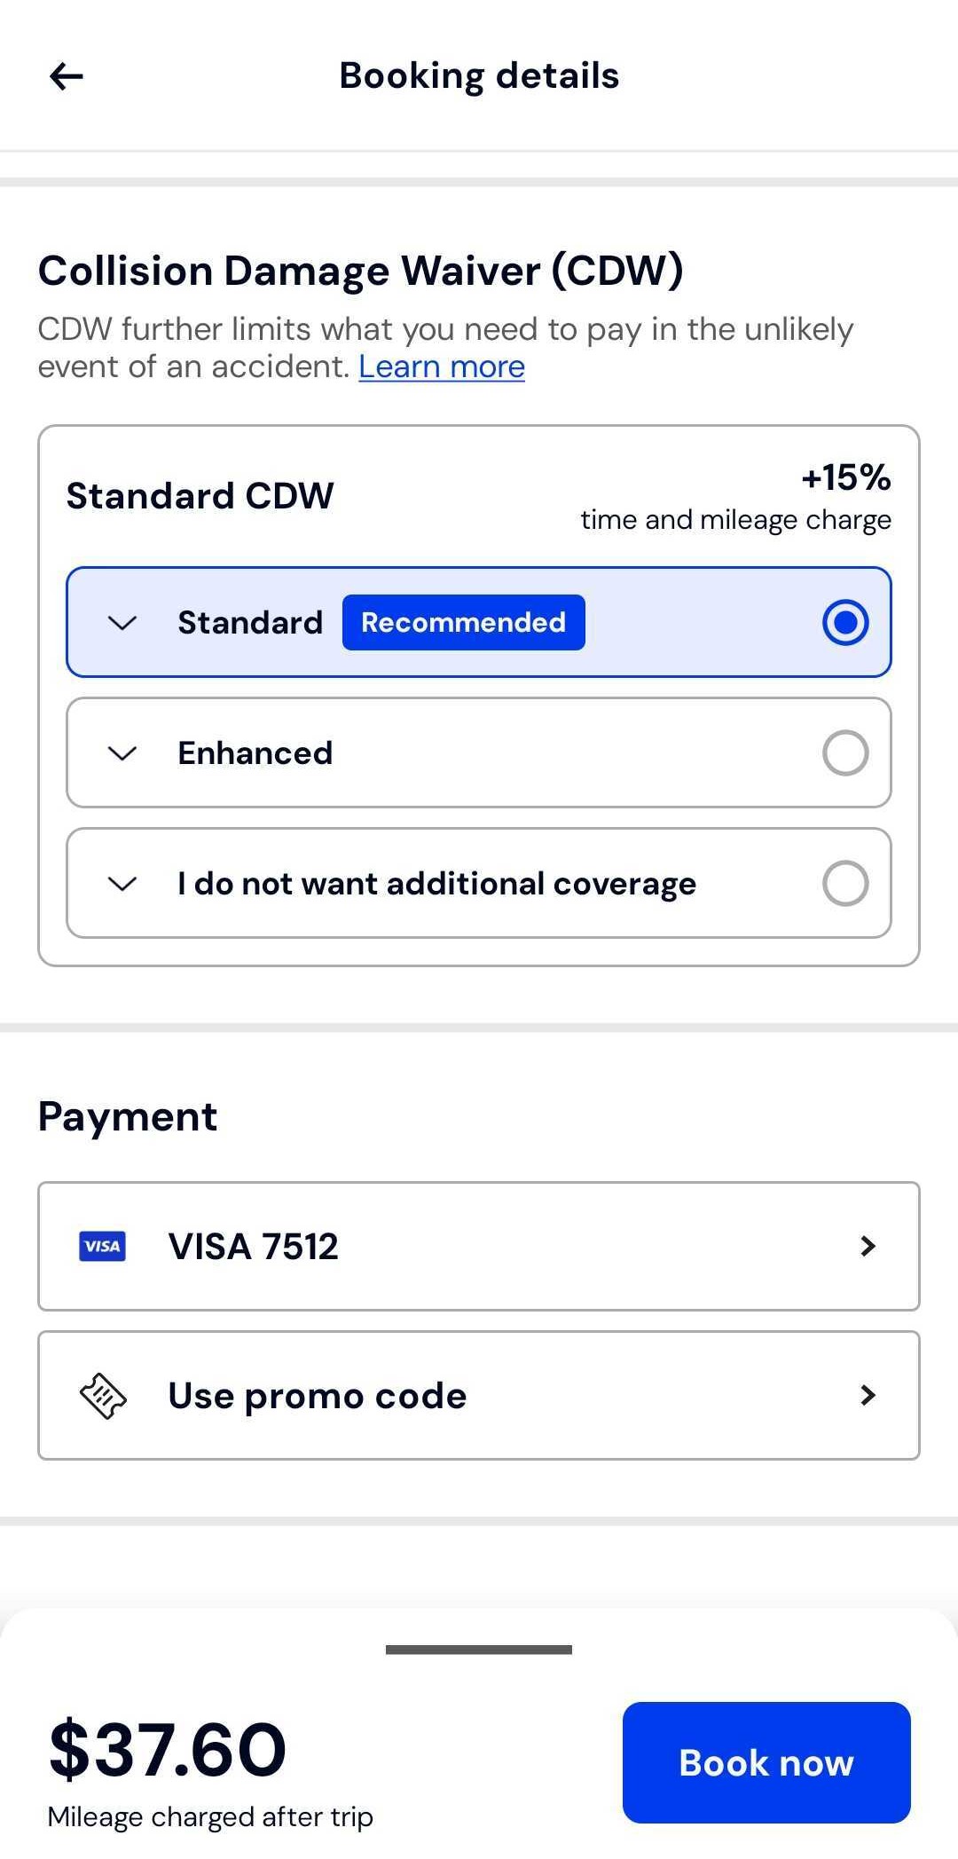Open VISA 7512 row's right chevron
This screenshot has height=1859, width=958.
coord(868,1246)
